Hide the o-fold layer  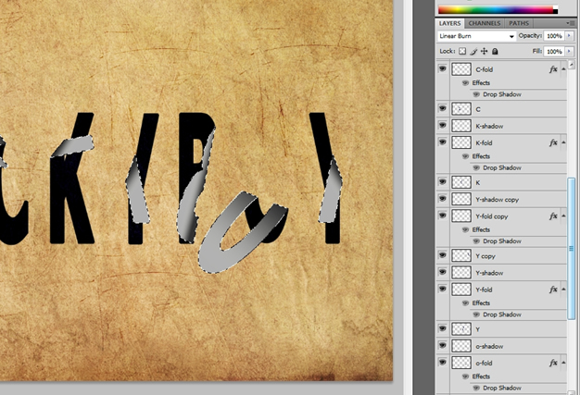click(x=442, y=363)
